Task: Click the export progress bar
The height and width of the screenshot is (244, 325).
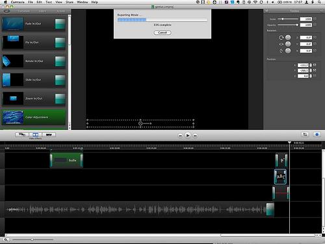Action: 162,20
